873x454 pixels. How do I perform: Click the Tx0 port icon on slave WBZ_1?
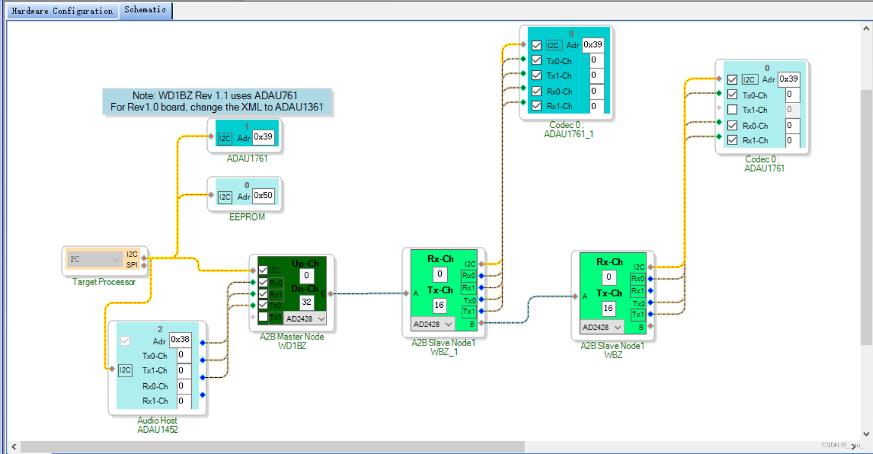coord(469,300)
